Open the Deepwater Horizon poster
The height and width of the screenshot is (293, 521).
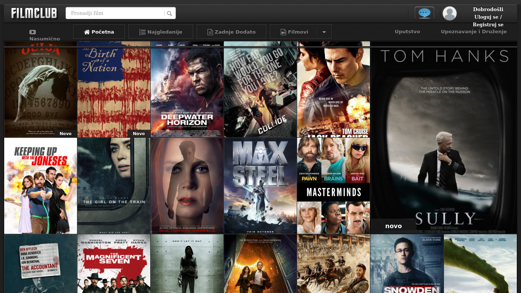187,89
